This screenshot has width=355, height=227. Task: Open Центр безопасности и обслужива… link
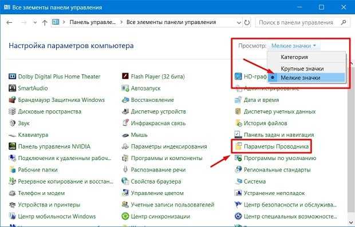pyautogui.click(x=290, y=205)
